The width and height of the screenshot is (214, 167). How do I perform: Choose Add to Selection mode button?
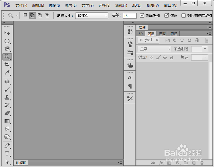(x=33, y=15)
